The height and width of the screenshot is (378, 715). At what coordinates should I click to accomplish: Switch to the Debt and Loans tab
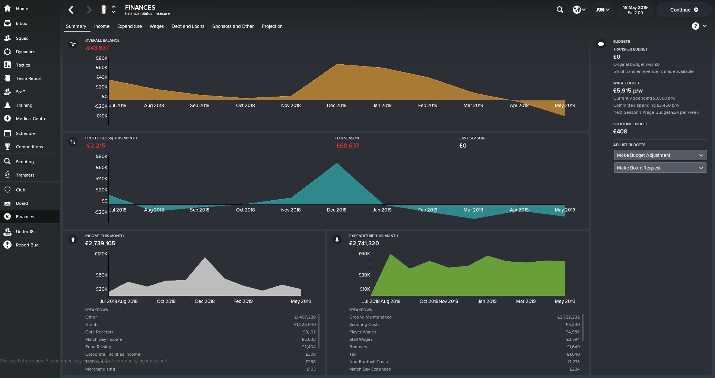(x=188, y=26)
